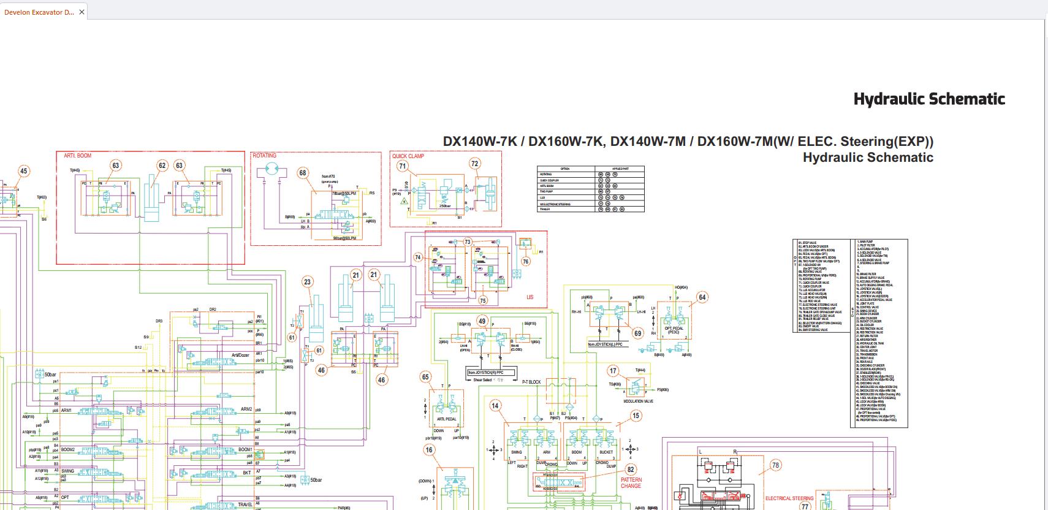Click callout number 64
1048x510 pixels.
coord(702,297)
